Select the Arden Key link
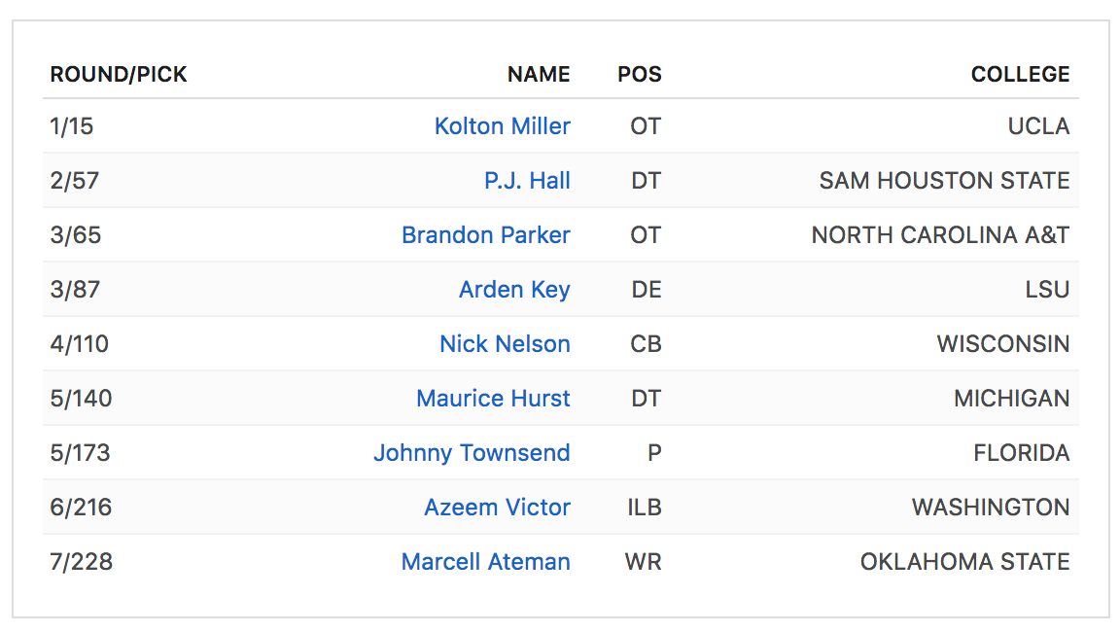This screenshot has height=632, width=1120. pos(514,290)
